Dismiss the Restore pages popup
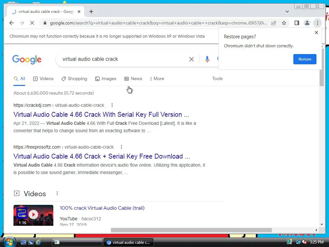The height and width of the screenshot is (247, 329). pos(316,32)
